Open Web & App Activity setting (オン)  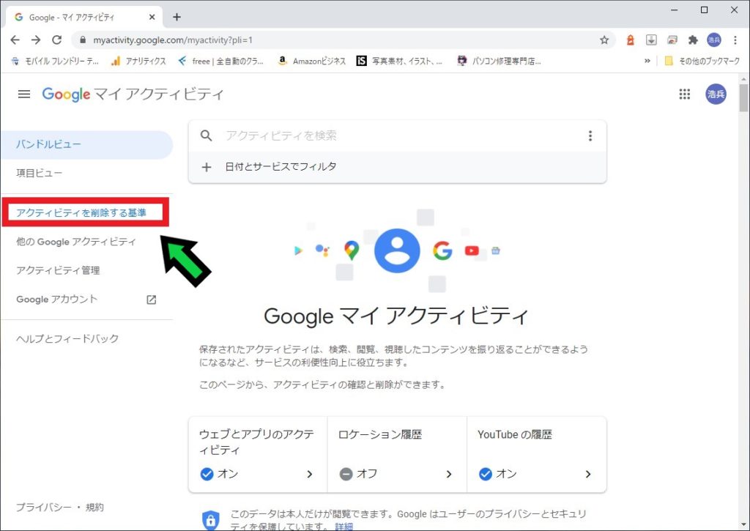click(x=258, y=455)
